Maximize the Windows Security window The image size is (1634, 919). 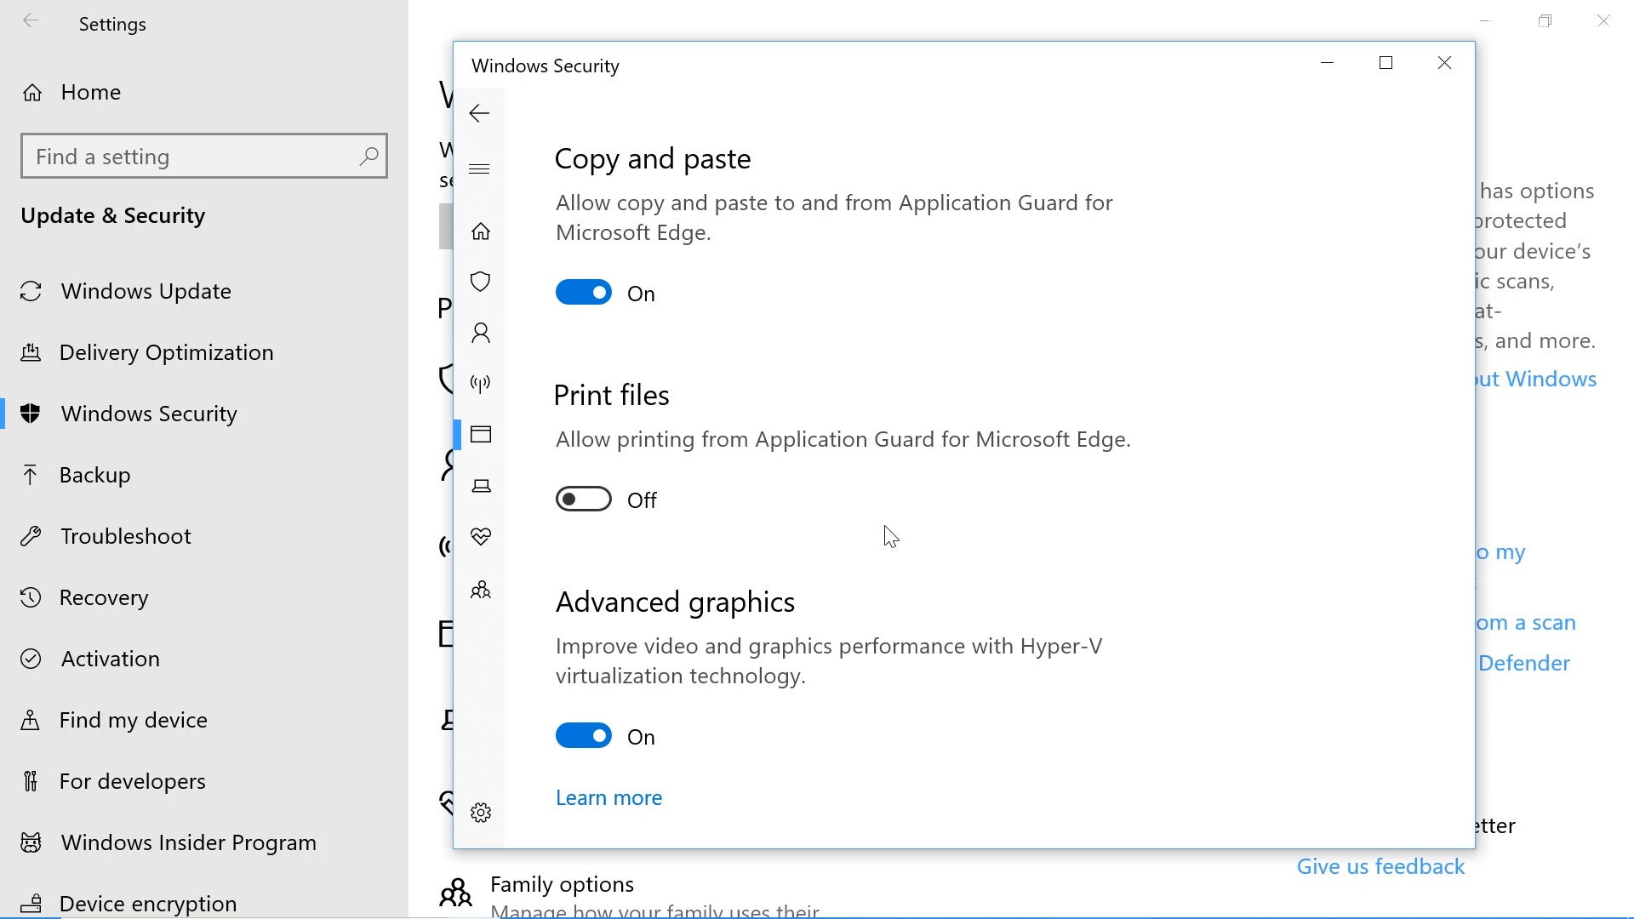click(x=1385, y=63)
